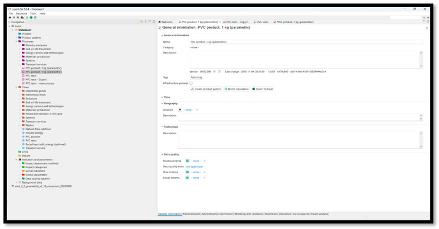Remove the location using its X icon

pos(197,110)
